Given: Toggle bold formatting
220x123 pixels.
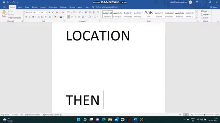Looking at the screenshot, I should pos(26,17).
